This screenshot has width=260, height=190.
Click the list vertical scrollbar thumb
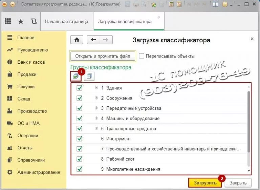click(249, 122)
